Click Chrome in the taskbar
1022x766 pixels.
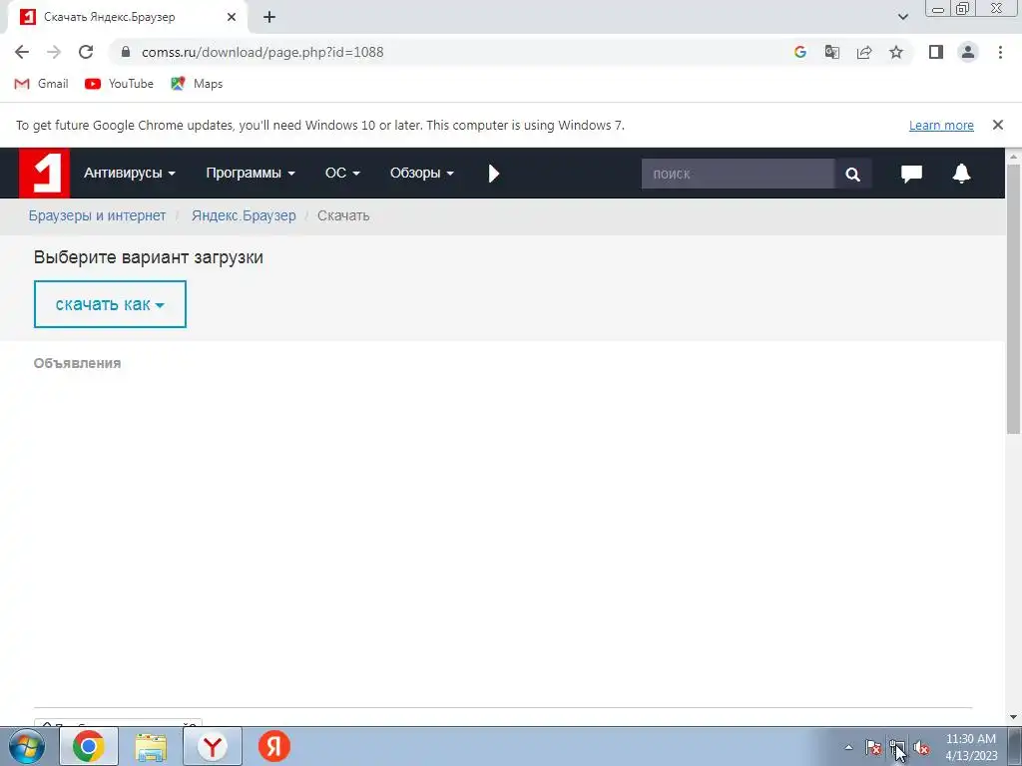pos(89,746)
